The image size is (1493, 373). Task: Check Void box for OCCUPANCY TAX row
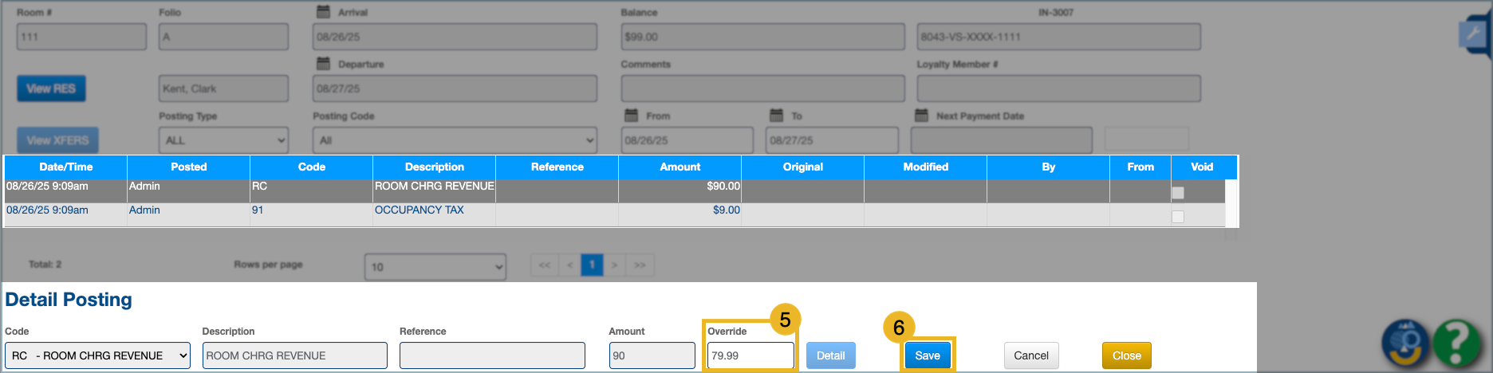pos(1178,217)
